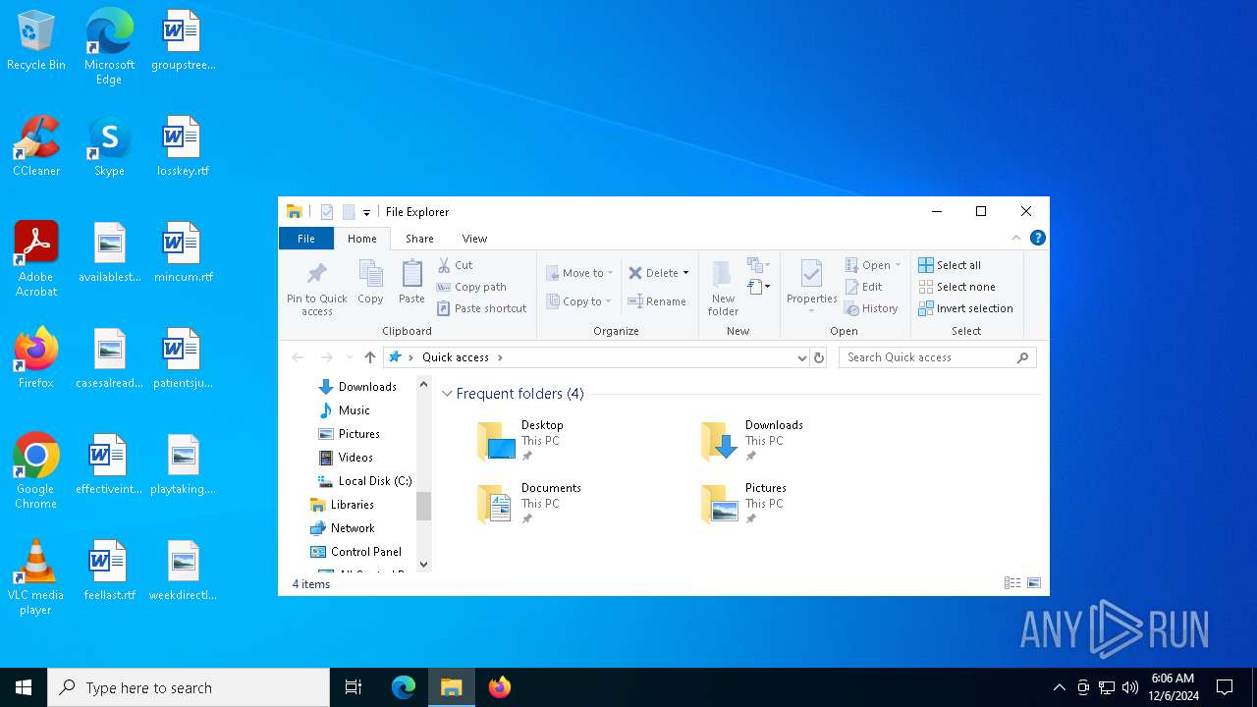The width and height of the screenshot is (1257, 707).
Task: Switch to Large icons view in status bar
Action: coord(1034,583)
